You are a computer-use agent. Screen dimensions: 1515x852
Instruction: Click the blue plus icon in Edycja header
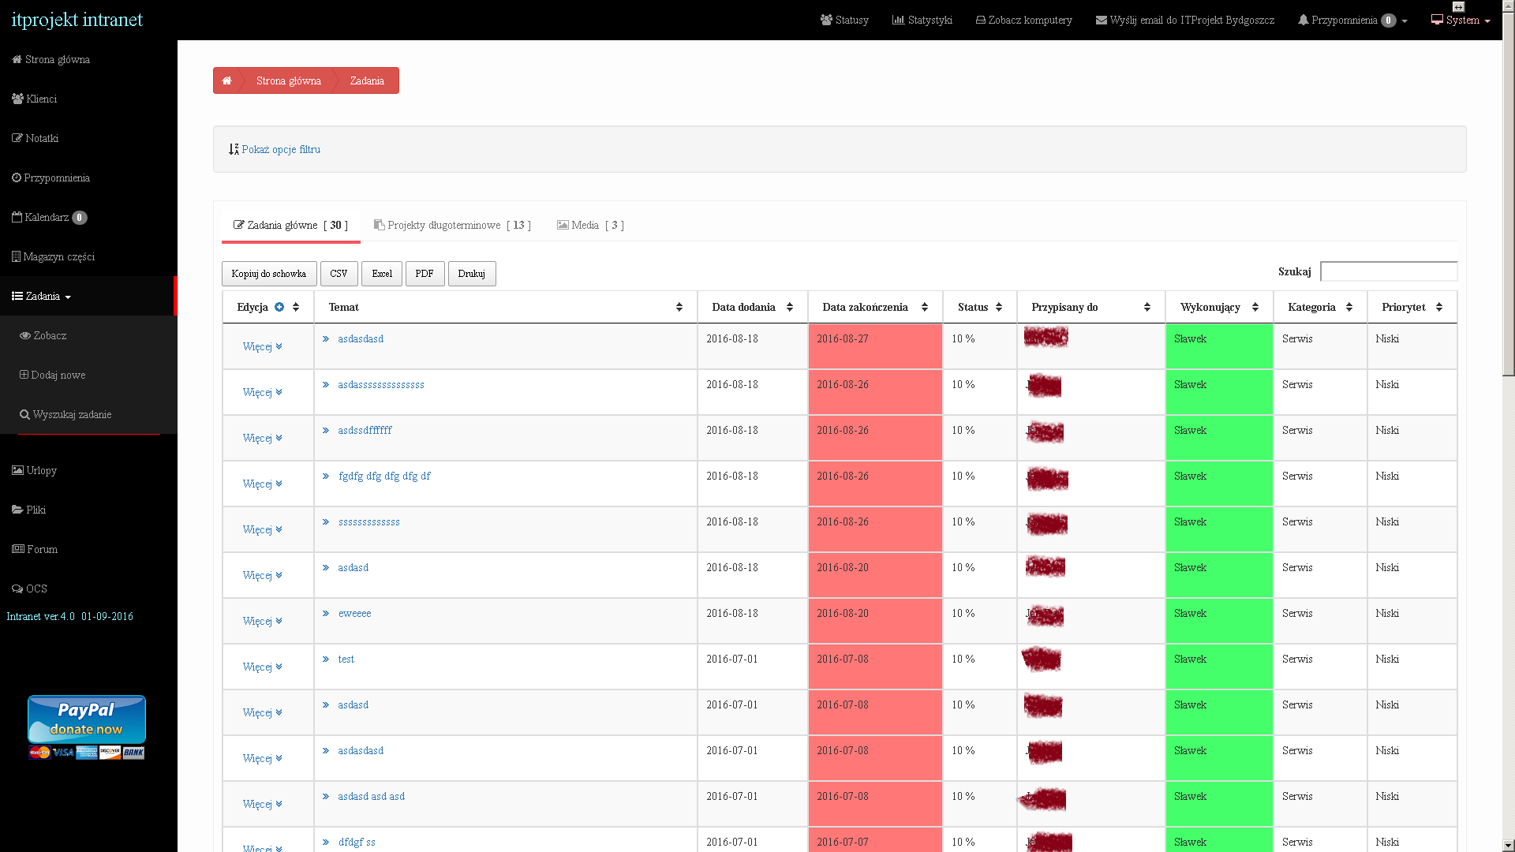click(x=279, y=307)
